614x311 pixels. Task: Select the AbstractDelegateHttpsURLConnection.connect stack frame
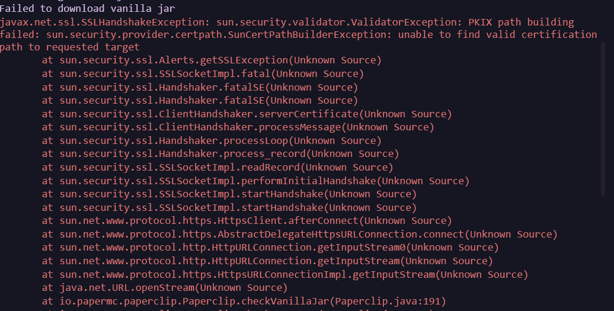pyautogui.click(x=299, y=234)
